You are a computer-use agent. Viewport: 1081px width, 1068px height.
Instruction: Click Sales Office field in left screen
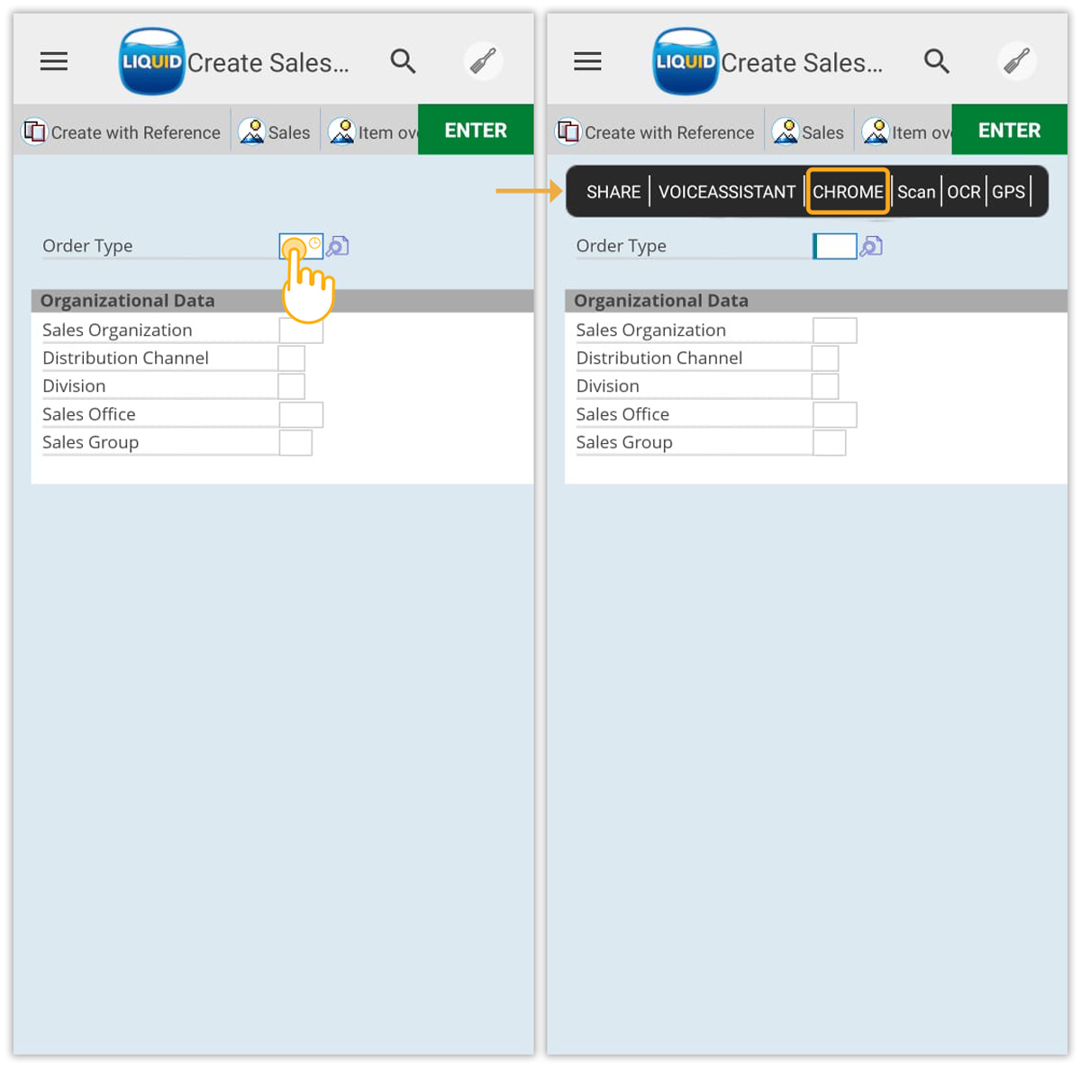click(x=301, y=414)
